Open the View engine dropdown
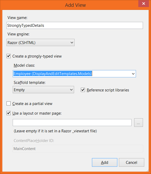The height and width of the screenshot is (174, 151). [40, 42]
